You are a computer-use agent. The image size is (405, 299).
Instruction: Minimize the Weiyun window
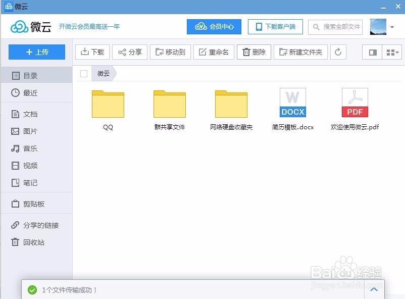click(x=383, y=8)
